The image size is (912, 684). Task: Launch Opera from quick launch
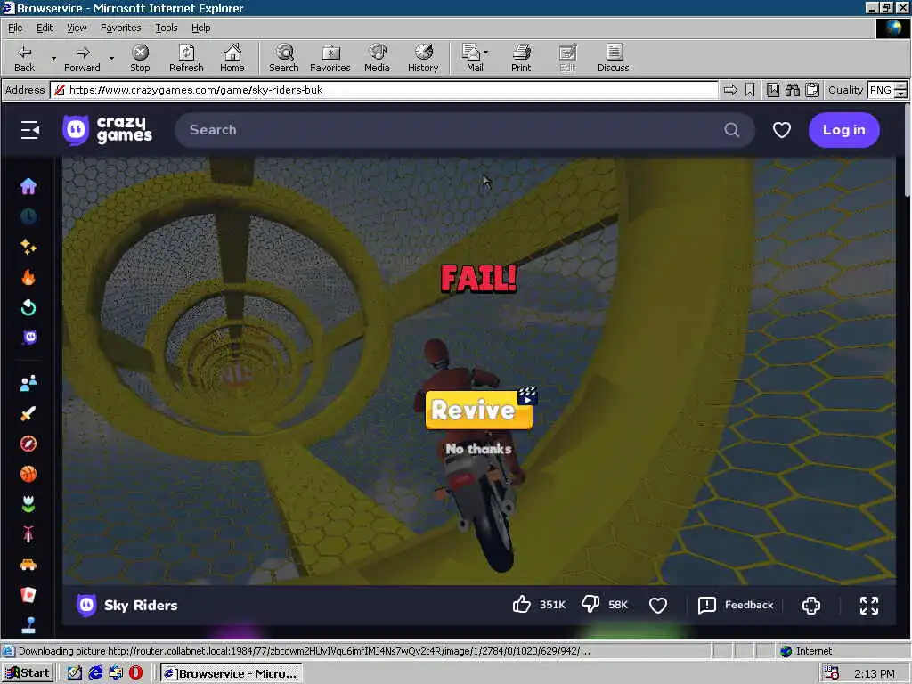click(x=135, y=673)
